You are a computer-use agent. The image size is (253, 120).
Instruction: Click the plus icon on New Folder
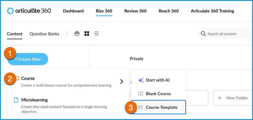coord(220,98)
